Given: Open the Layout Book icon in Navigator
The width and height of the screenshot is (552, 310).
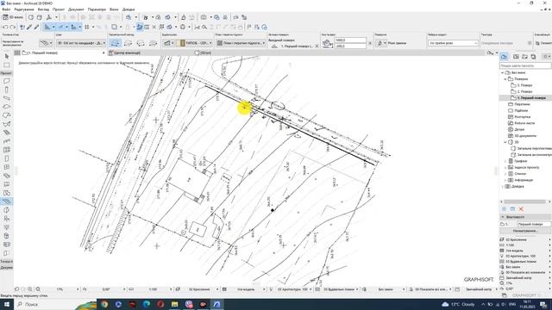Looking at the screenshot, I should [525, 56].
